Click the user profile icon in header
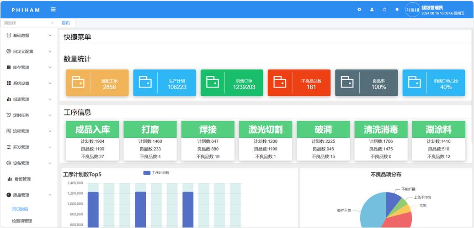 click(372, 10)
